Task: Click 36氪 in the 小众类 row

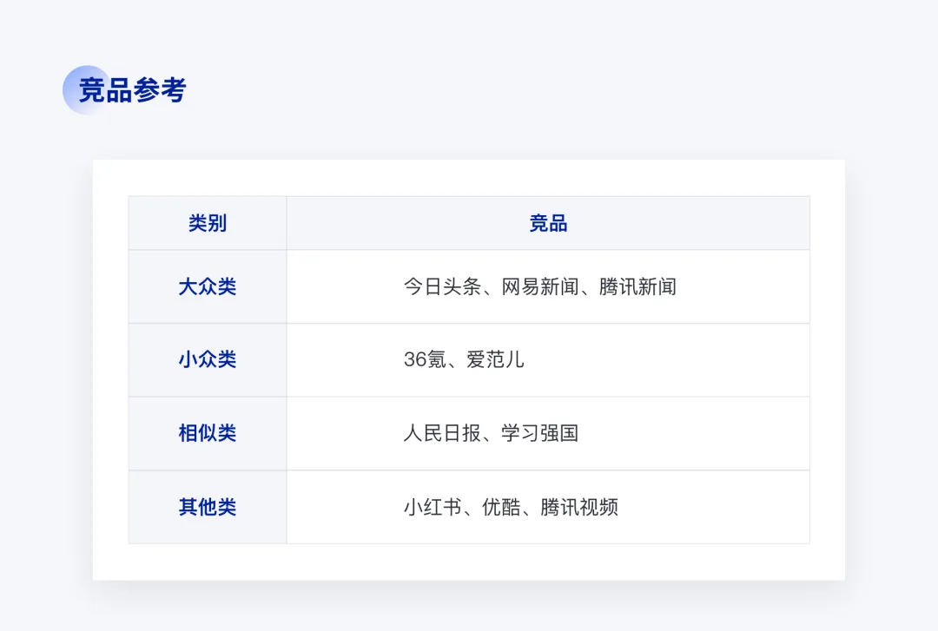Action: click(x=425, y=359)
